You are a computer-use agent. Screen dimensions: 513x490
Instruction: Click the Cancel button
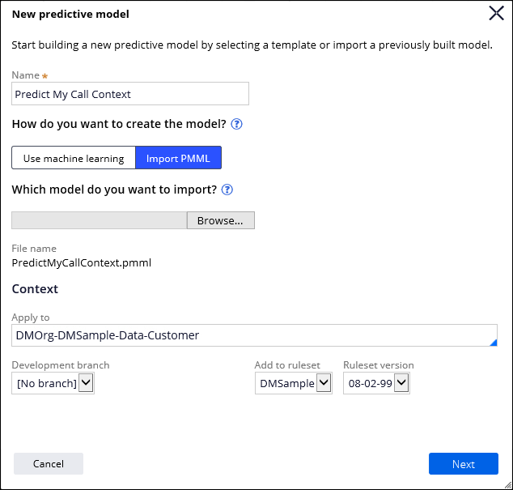click(x=49, y=464)
